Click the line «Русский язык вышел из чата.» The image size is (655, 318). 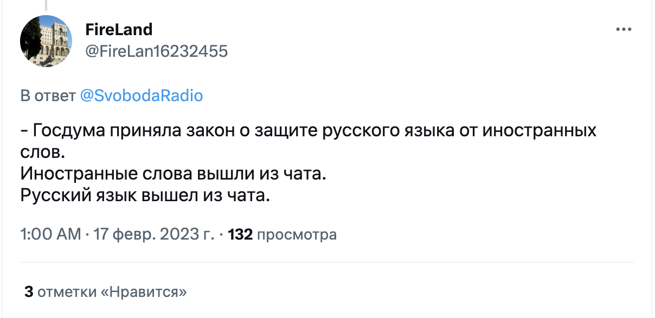(145, 196)
